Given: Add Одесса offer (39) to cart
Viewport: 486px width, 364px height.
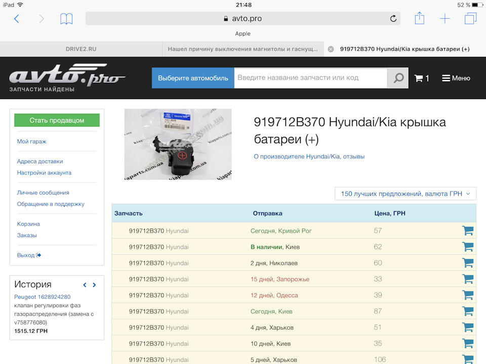Looking at the screenshot, I should point(468,295).
